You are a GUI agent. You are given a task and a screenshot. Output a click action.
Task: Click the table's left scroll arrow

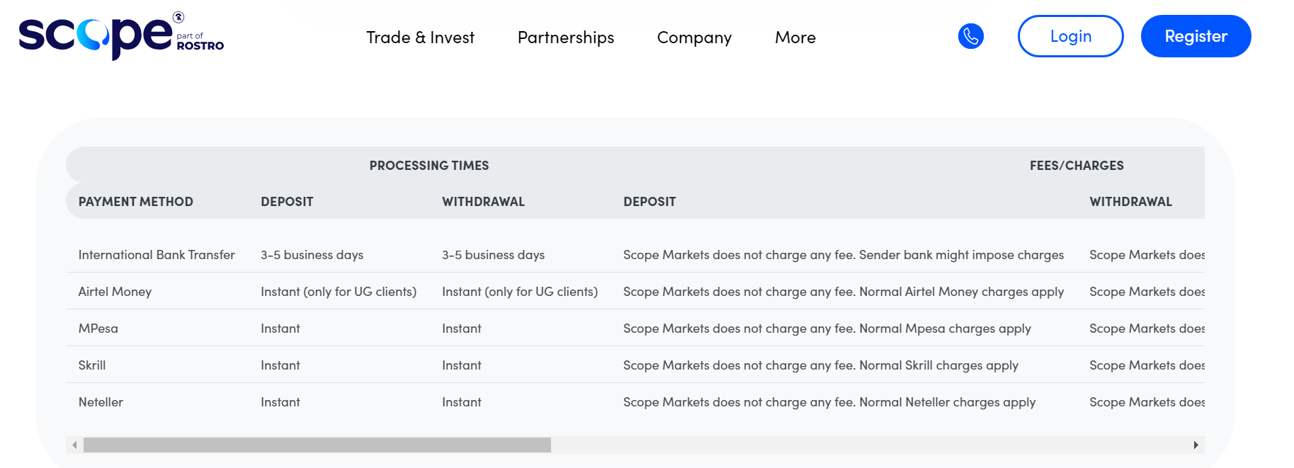[x=74, y=445]
